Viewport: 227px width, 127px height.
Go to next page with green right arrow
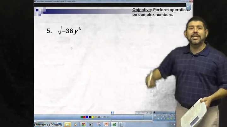[x=171, y=118]
